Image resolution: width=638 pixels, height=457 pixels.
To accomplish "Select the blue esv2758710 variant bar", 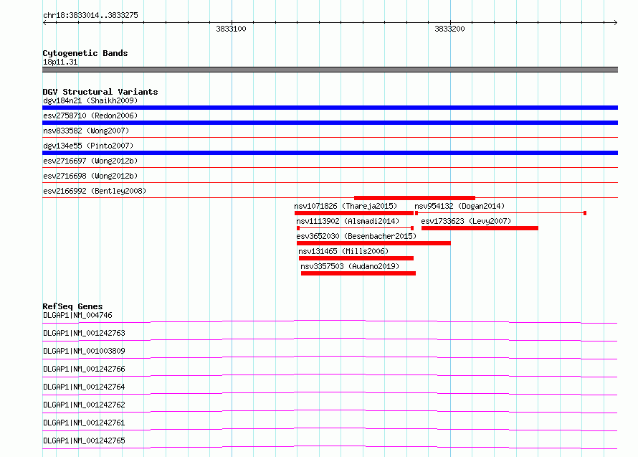I will coord(330,123).
